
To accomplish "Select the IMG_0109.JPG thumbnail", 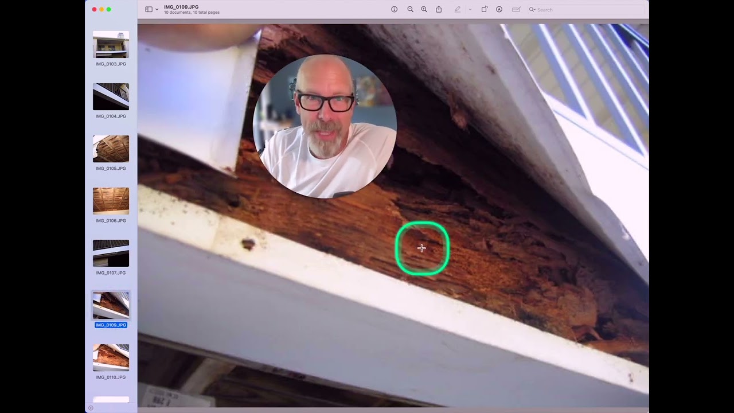I will (x=111, y=306).
